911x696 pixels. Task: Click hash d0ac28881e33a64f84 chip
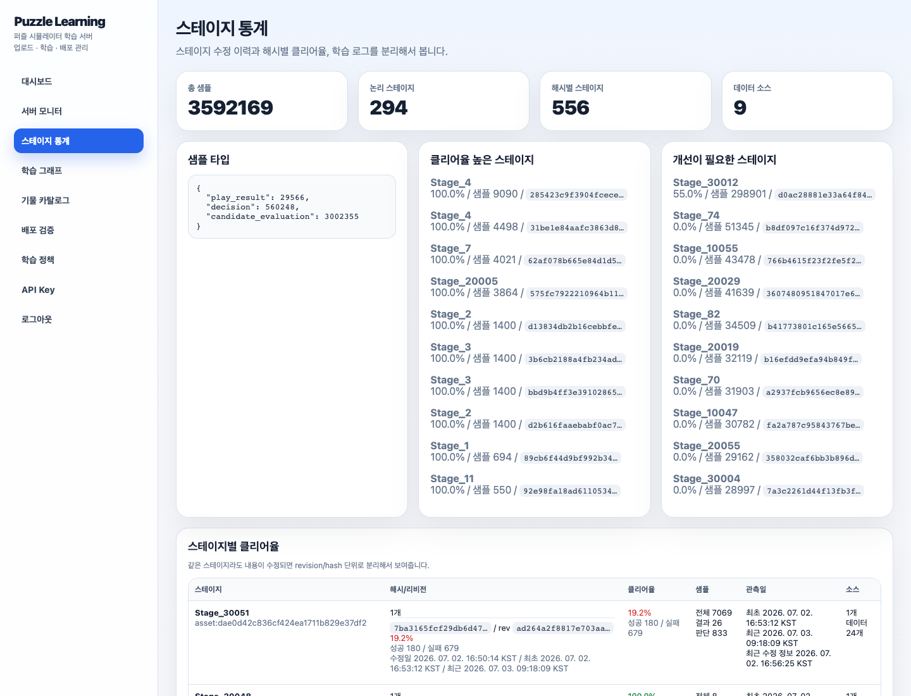click(825, 195)
